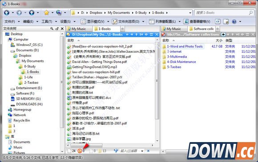Click the notes/edit page icon on the toolbar
This screenshot has height=162, width=258.
226,21
